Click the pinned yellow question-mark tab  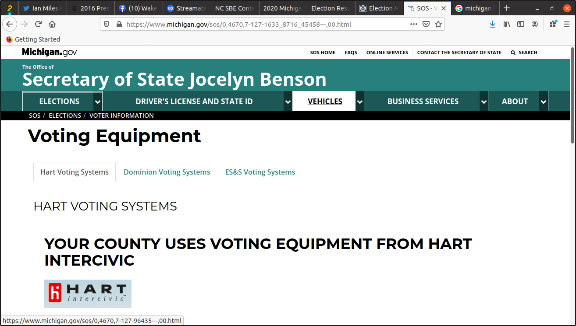(x=9, y=8)
